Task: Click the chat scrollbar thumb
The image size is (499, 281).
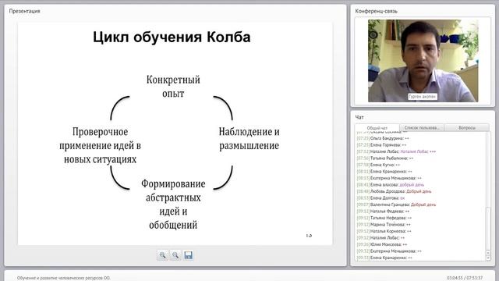Action: pos(488,228)
